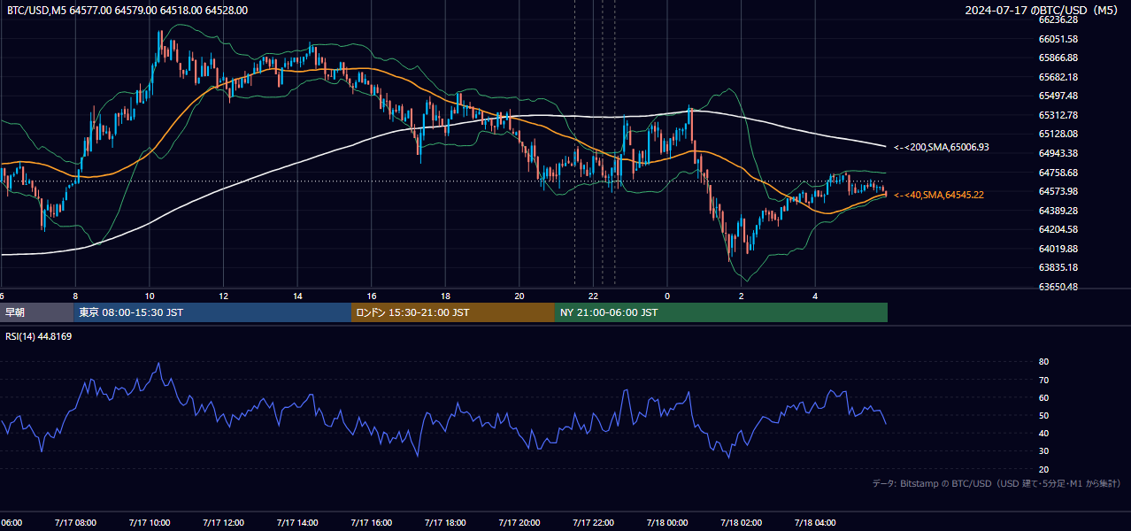Image resolution: width=1131 pixels, height=531 pixels.
Task: Click the Bitstamp data source note
Action: coord(996,483)
